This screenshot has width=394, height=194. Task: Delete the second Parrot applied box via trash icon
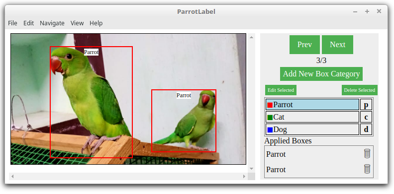click(x=367, y=169)
